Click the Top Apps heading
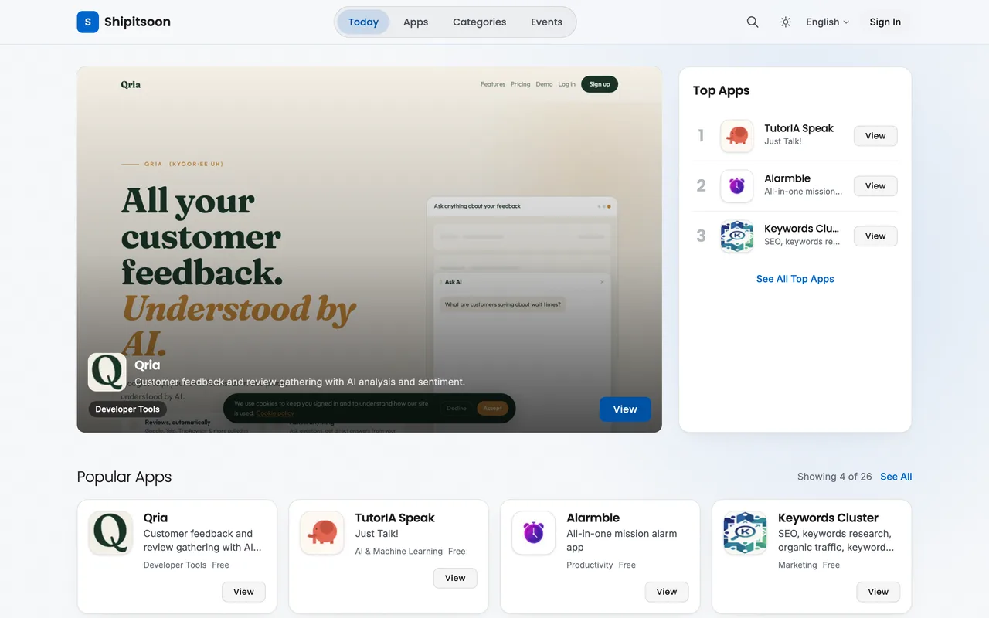This screenshot has height=618, width=989. tap(721, 90)
